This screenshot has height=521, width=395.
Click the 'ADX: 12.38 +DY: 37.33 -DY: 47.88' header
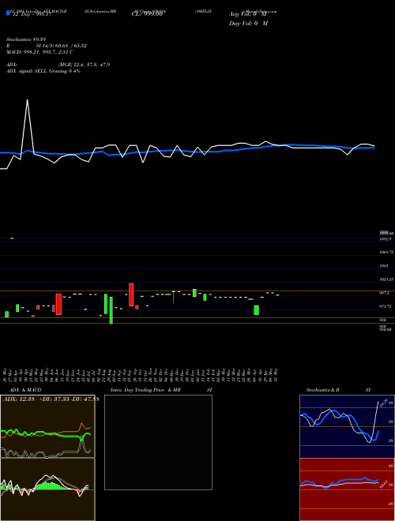(51, 399)
